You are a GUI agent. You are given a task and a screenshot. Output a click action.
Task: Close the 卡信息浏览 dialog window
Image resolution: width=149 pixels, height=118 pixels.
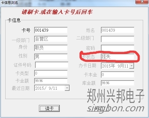(141, 2)
